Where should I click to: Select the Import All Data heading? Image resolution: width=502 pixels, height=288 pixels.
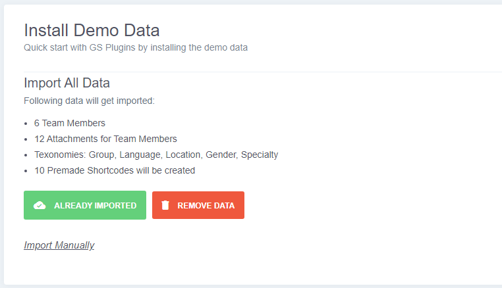click(x=67, y=83)
